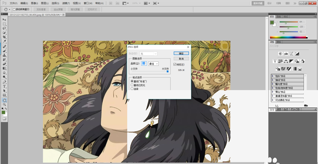This screenshot has height=164, width=318.
Task: Select the History Brush tool
Action: click(x=4, y=60)
